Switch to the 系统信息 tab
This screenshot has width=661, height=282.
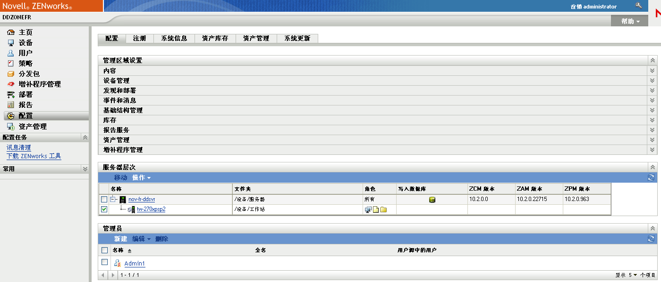(x=174, y=39)
